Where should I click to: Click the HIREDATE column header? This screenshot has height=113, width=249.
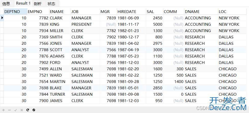[x=131, y=12]
